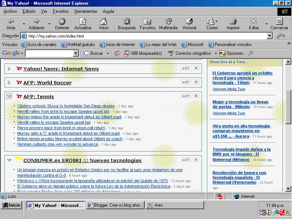Open the Favoritos toolbar panel

pyautogui.click(x=148, y=24)
